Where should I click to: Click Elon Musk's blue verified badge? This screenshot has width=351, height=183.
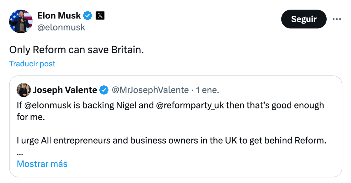click(x=88, y=15)
